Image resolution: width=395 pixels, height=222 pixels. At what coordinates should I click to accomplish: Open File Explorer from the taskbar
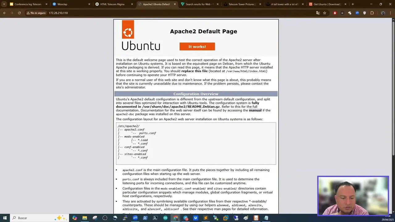[85, 218]
